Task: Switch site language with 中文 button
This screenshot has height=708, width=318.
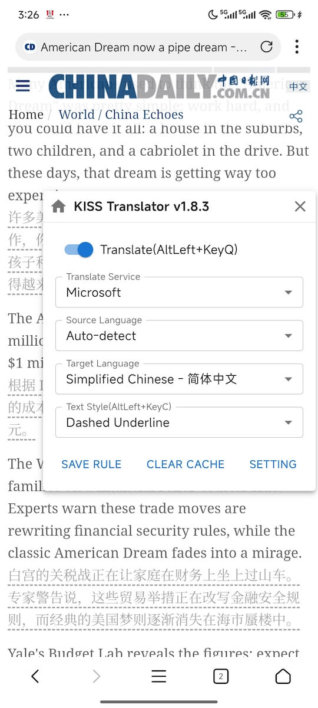Action: [x=298, y=87]
